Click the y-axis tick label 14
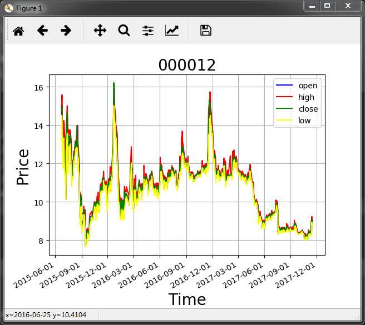 click(x=38, y=126)
